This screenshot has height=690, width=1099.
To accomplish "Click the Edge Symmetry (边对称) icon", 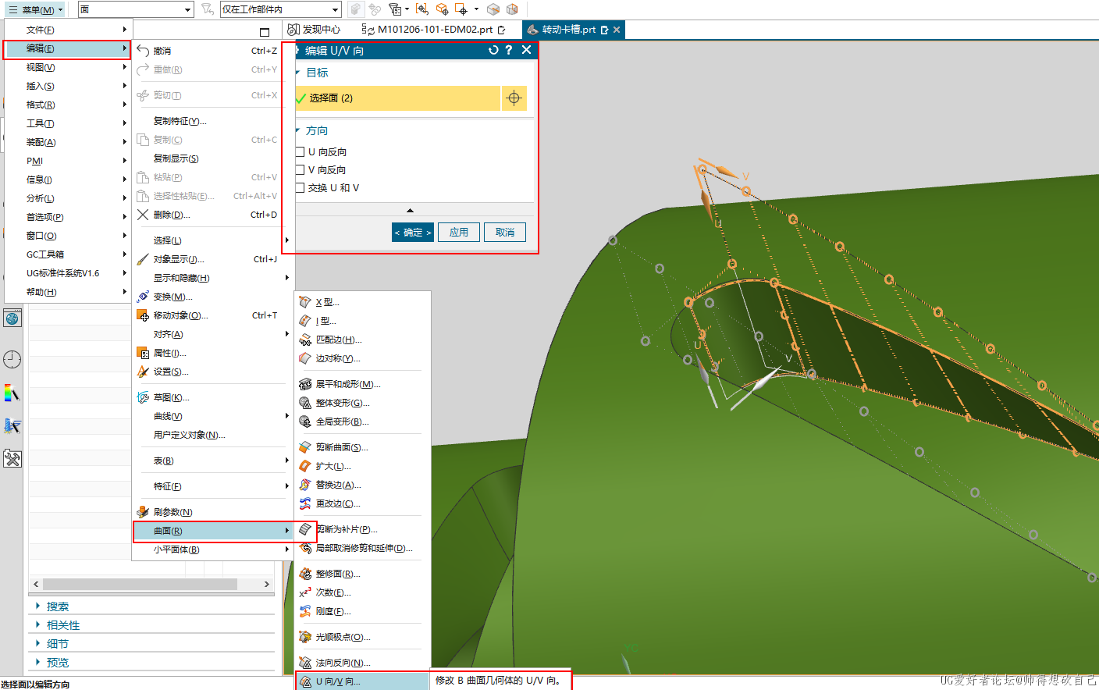I will 305,358.
